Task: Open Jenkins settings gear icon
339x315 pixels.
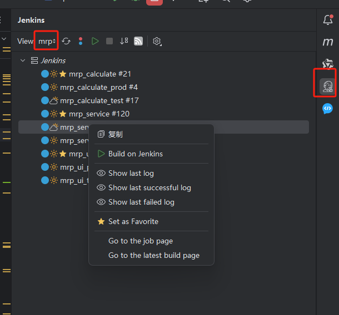Action: coord(157,41)
